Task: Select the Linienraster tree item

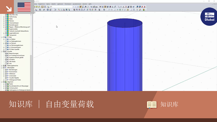Action: coord(13,76)
